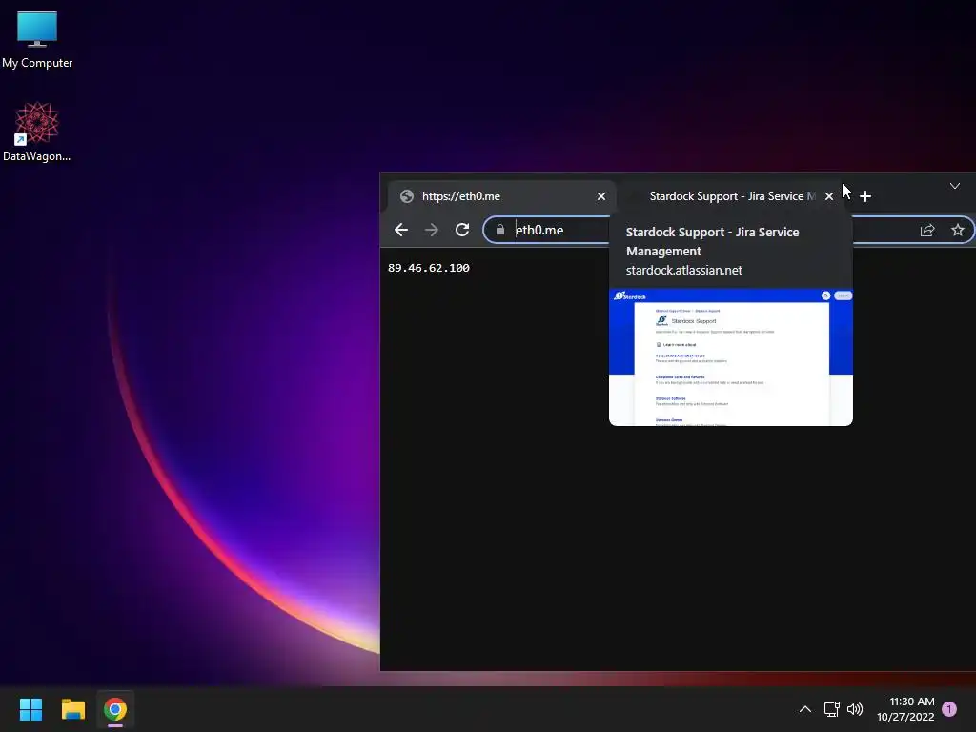Viewport: 976px width, 732px height.
Task: Select the IP address text 89.46.62.100
Action: [429, 268]
